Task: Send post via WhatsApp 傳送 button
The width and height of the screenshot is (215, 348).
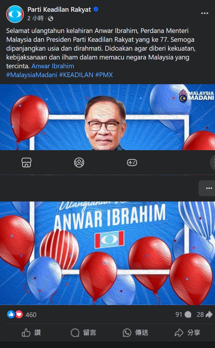Action: [135, 332]
